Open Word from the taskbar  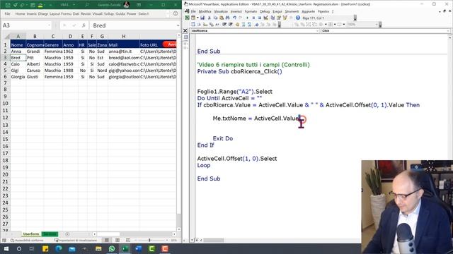tap(139, 248)
